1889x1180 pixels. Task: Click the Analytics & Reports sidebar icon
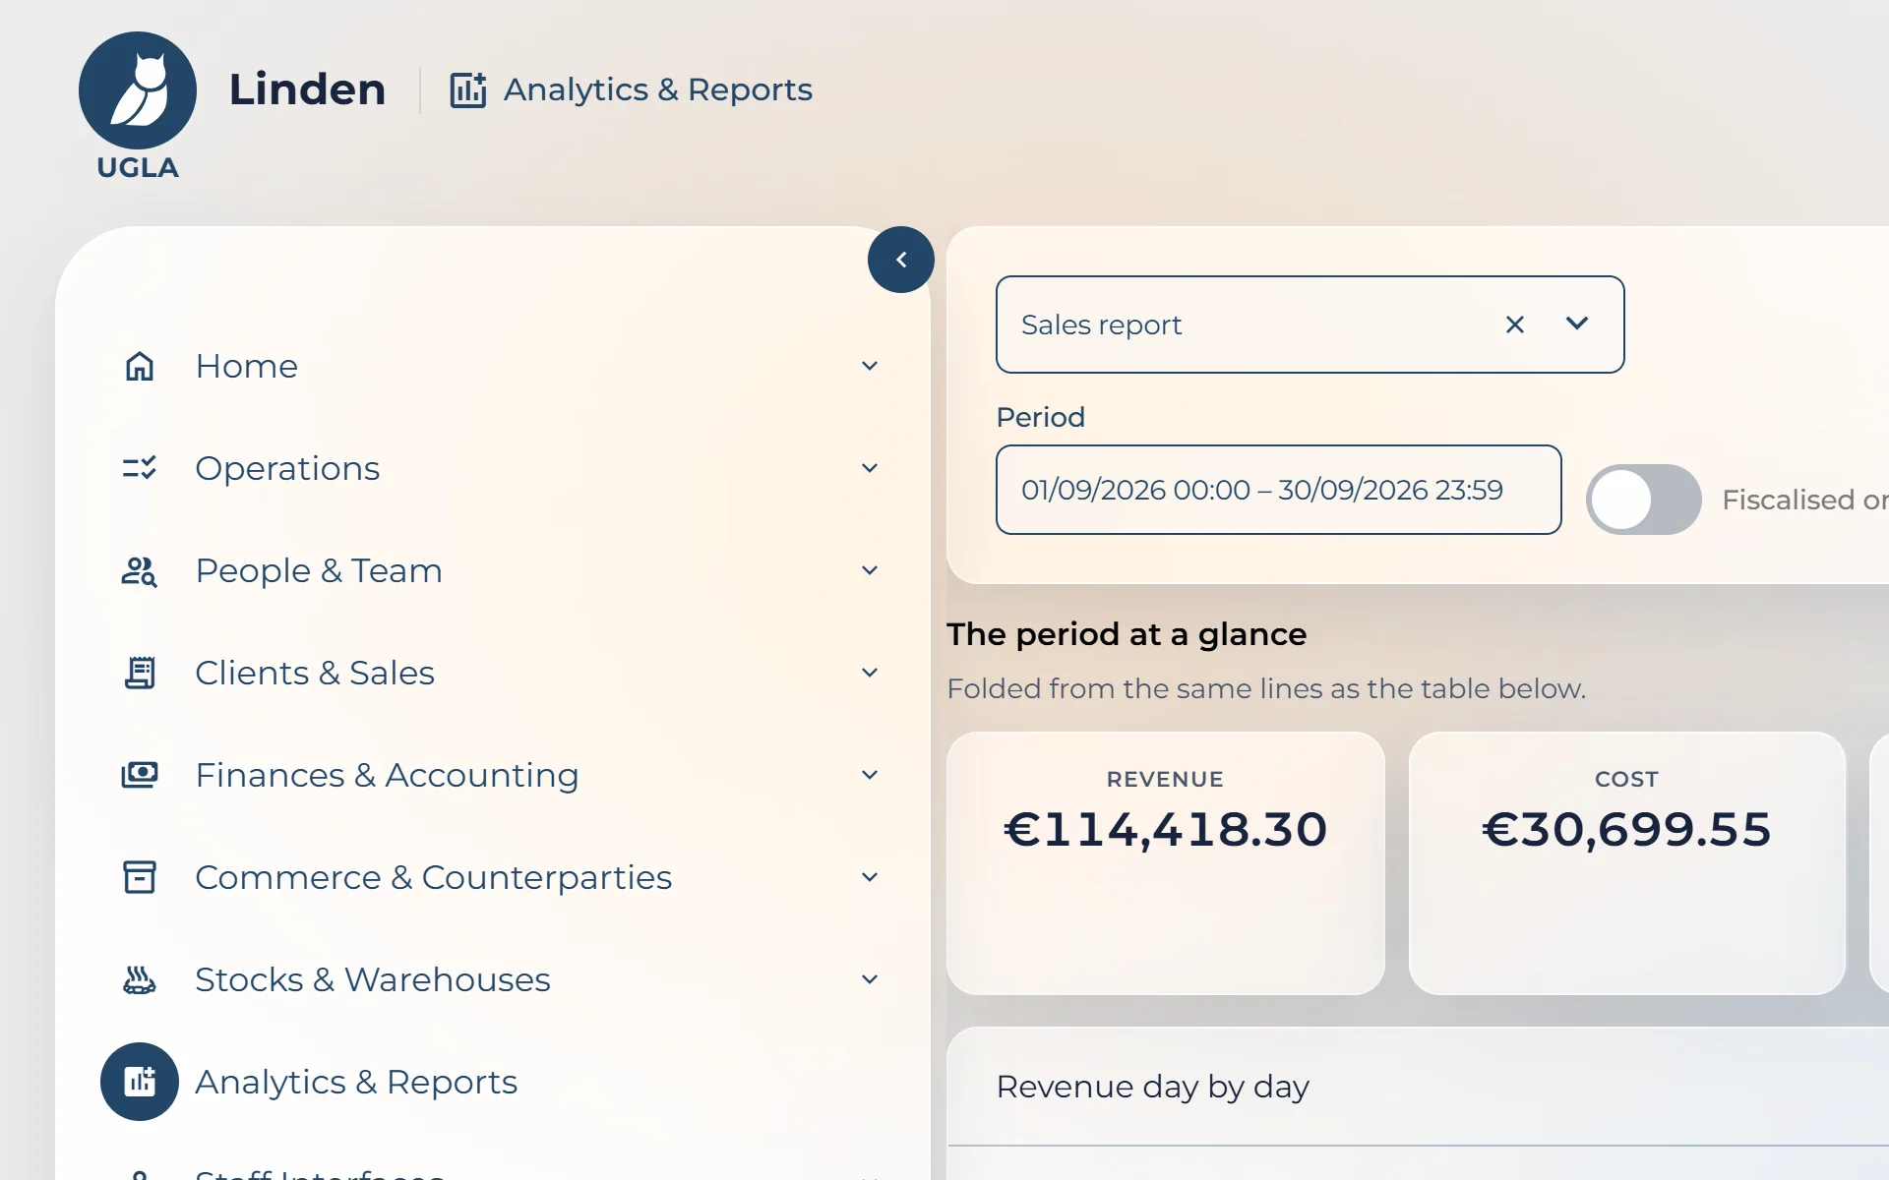click(140, 1082)
